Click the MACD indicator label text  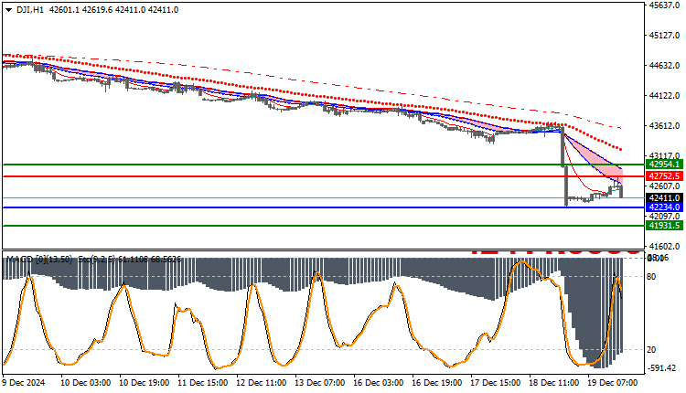point(39,260)
